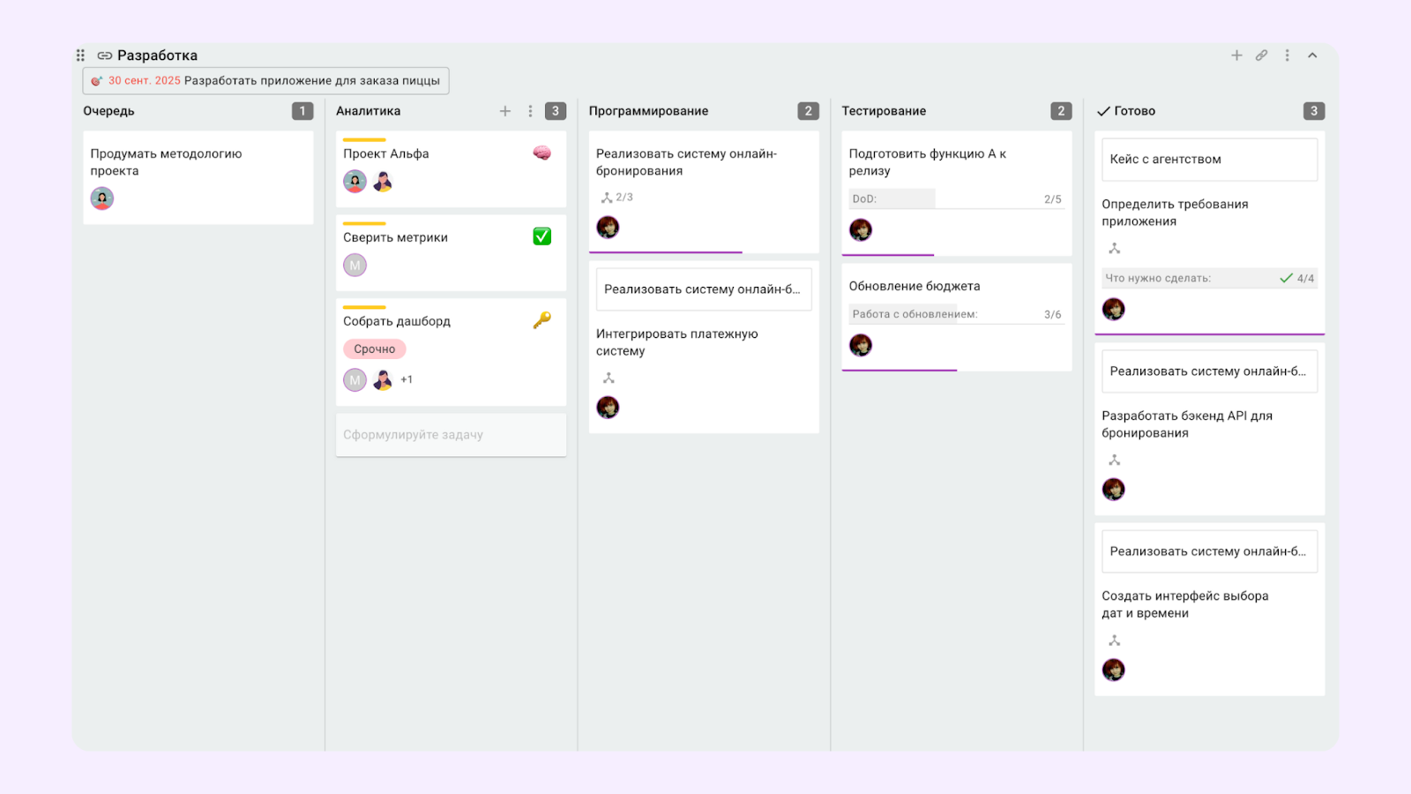Click the 2/3 subtasks icon on the booking card

[607, 198]
